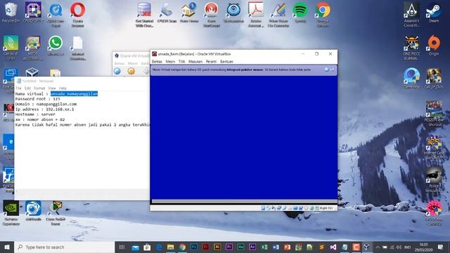This screenshot has height=253, width=450.
Task: Open the IND input language indicator
Action: pos(407,247)
